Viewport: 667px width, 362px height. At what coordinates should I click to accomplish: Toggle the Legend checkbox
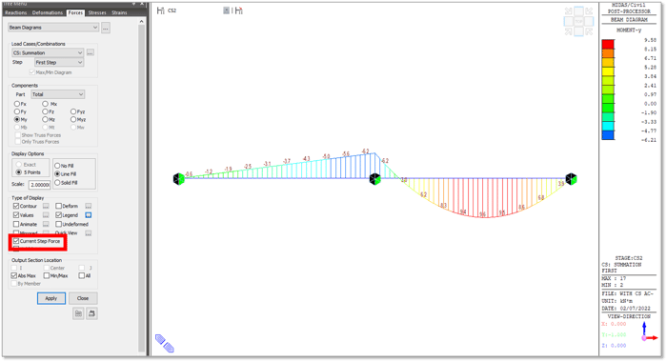click(x=59, y=215)
